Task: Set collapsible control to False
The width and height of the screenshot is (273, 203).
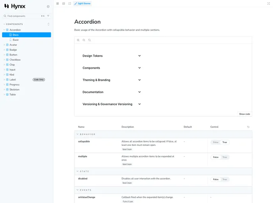Action: point(215,142)
